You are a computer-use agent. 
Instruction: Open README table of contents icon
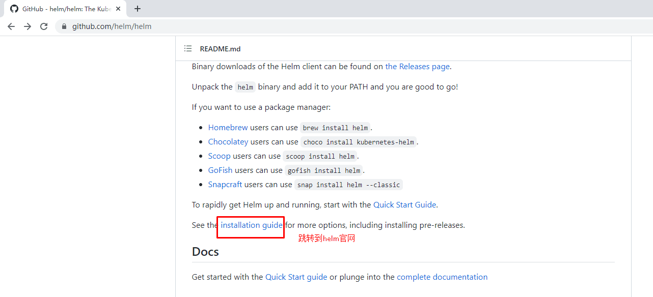(x=188, y=49)
